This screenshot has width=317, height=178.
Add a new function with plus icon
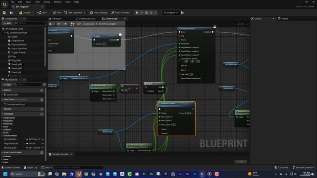coord(42,100)
